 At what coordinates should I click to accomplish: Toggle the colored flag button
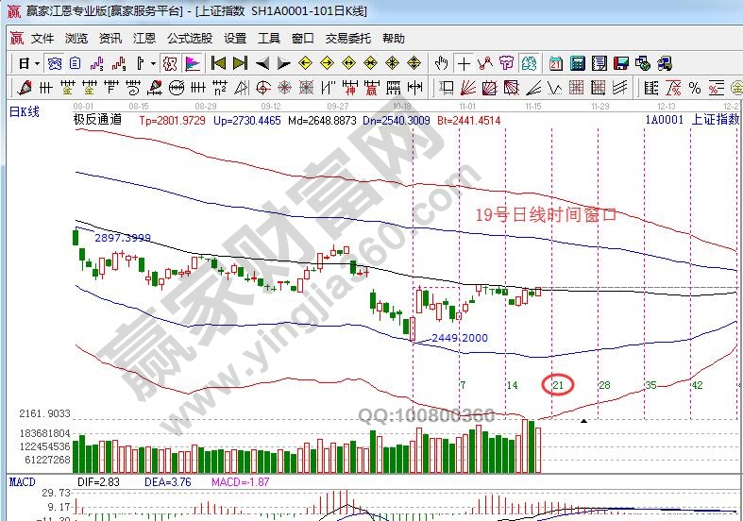tap(193, 63)
